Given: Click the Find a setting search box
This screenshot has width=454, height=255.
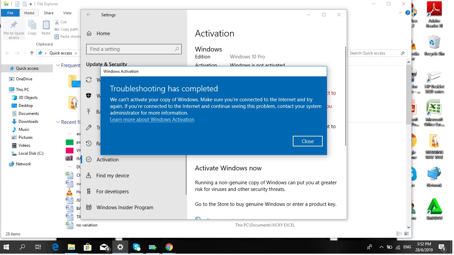Looking at the screenshot, I should click(134, 49).
